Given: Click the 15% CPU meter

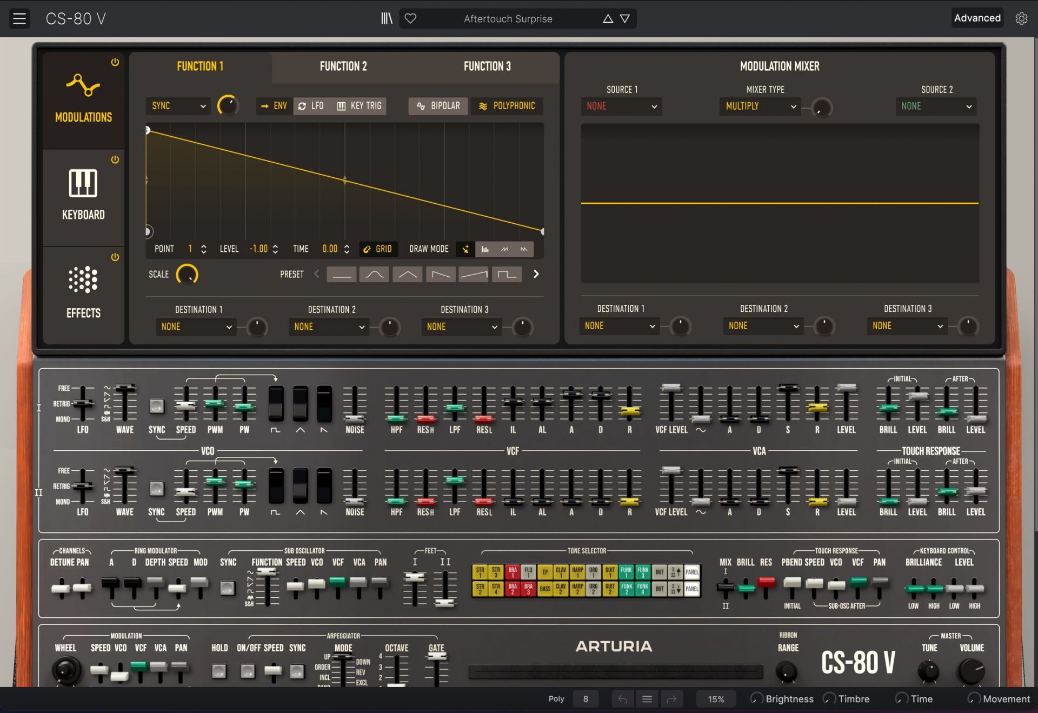Looking at the screenshot, I should pos(716,699).
